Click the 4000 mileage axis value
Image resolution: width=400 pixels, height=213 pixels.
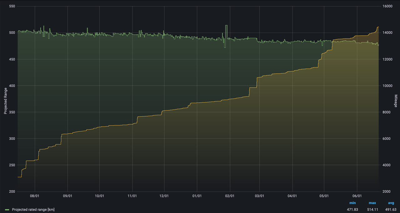tap(386, 165)
